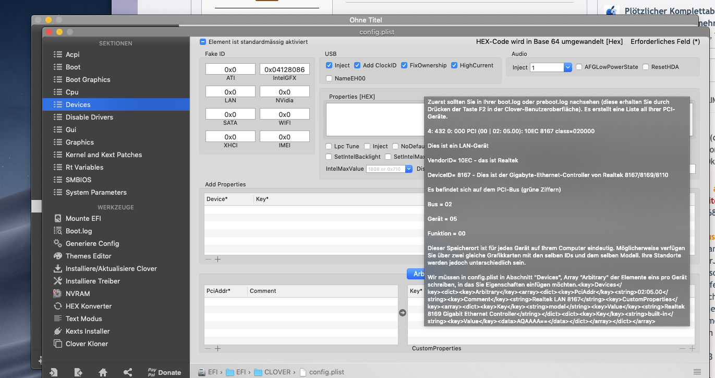Select the Kernel and Kext Patches section

click(x=103, y=155)
